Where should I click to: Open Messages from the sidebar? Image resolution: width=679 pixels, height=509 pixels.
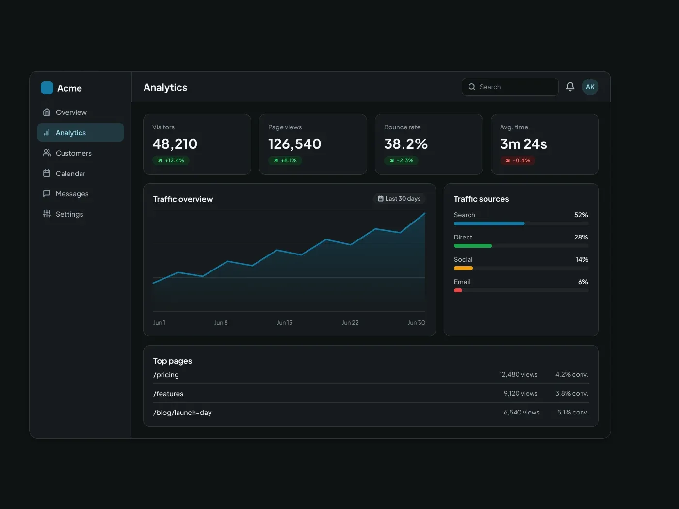81,193
